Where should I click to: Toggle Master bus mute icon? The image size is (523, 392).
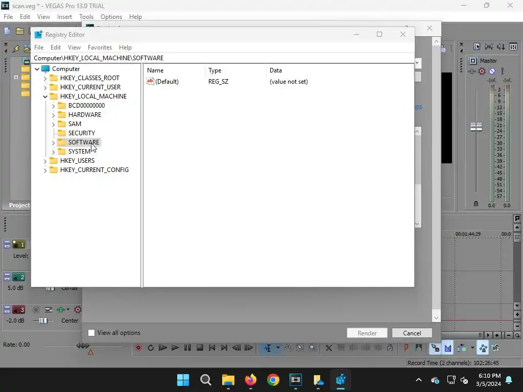[492, 71]
